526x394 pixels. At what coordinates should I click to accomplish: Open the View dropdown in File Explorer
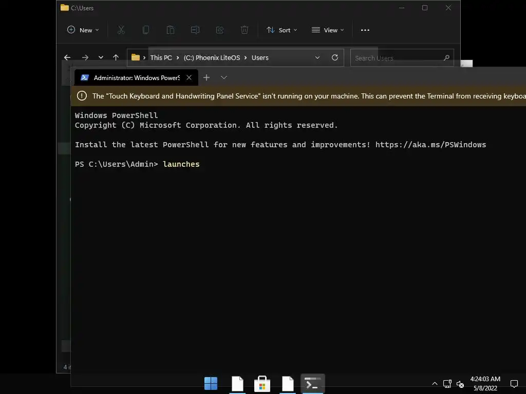coord(328,30)
